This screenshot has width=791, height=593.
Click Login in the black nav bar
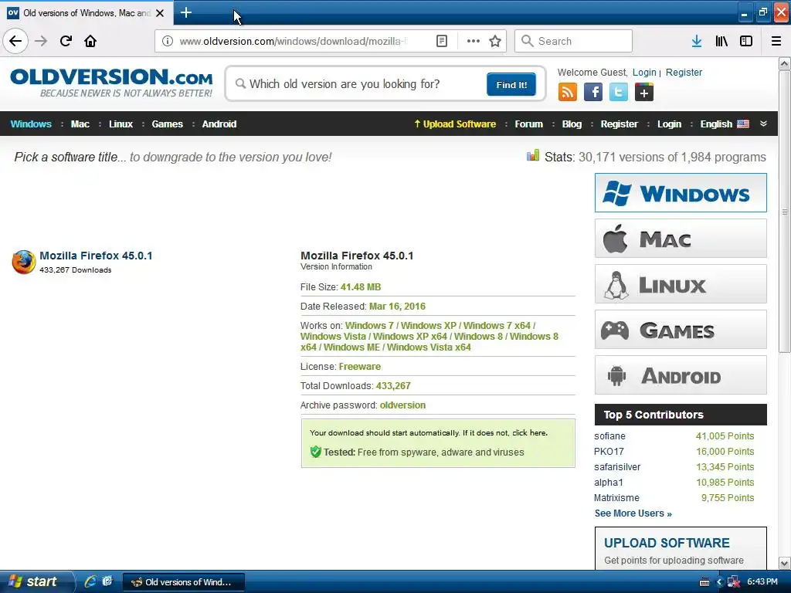(x=669, y=124)
